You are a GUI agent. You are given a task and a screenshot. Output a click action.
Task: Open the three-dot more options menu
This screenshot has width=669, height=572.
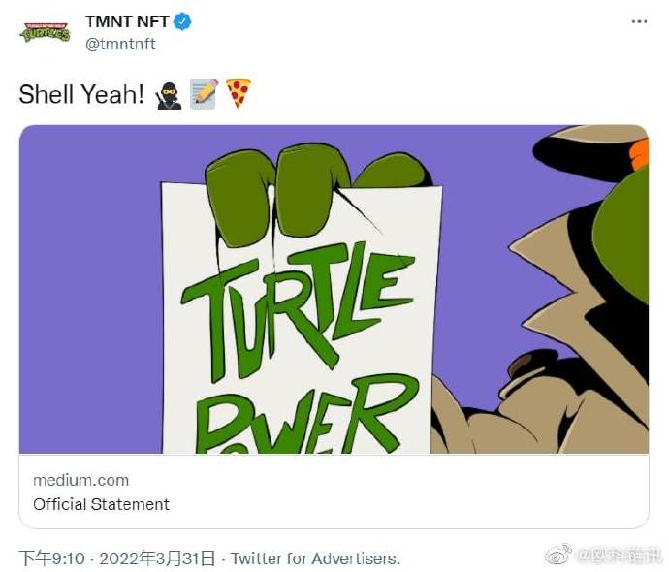pyautogui.click(x=639, y=21)
